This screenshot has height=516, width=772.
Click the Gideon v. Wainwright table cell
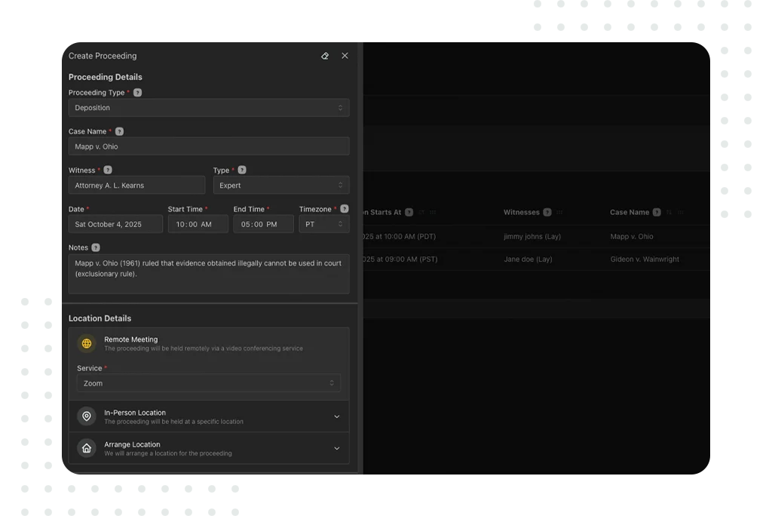[x=645, y=260]
